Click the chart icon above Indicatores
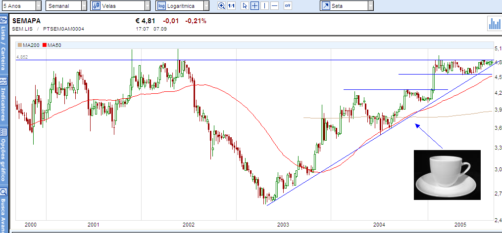 click(x=3, y=80)
